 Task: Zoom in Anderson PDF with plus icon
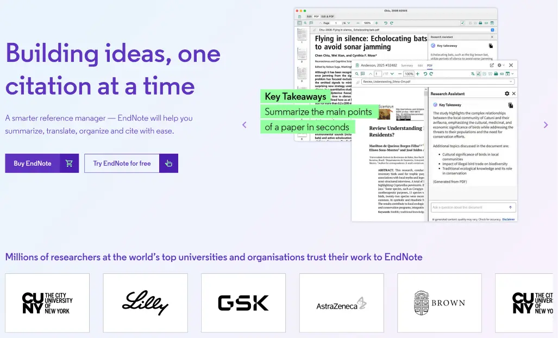click(x=417, y=74)
